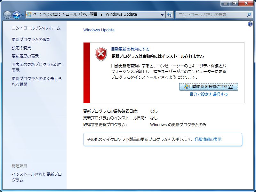256x192 pixels.
Task: Open インストールされた更新プログラム link
Action: pyautogui.click(x=37, y=177)
